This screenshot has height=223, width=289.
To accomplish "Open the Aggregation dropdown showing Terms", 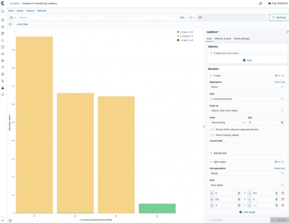I will click(x=247, y=87).
